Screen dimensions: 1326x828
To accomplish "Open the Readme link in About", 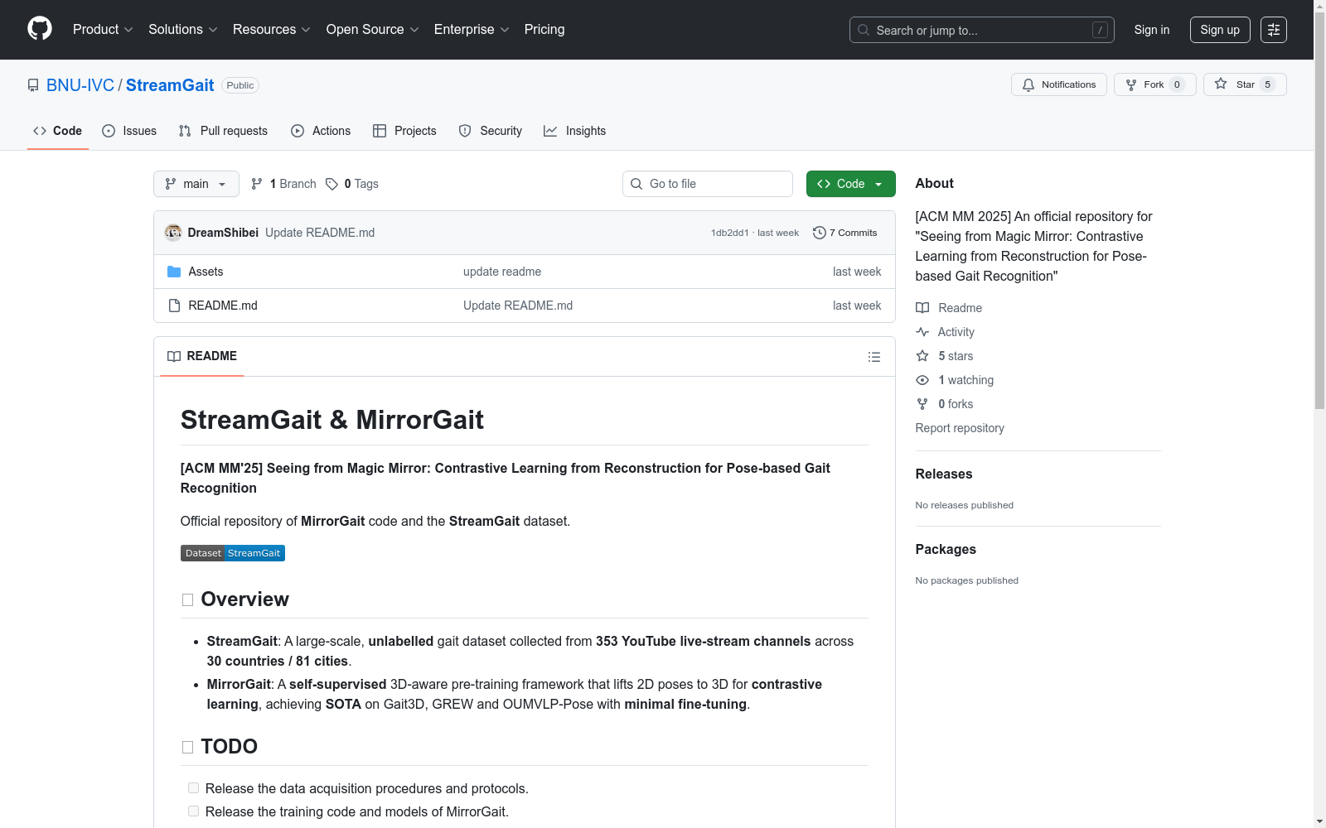I will click(960, 308).
